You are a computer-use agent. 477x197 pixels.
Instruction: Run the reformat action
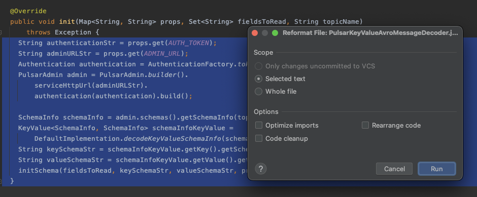tap(437, 169)
